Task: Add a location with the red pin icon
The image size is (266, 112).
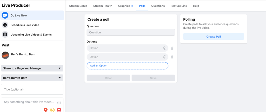Action: (45, 110)
